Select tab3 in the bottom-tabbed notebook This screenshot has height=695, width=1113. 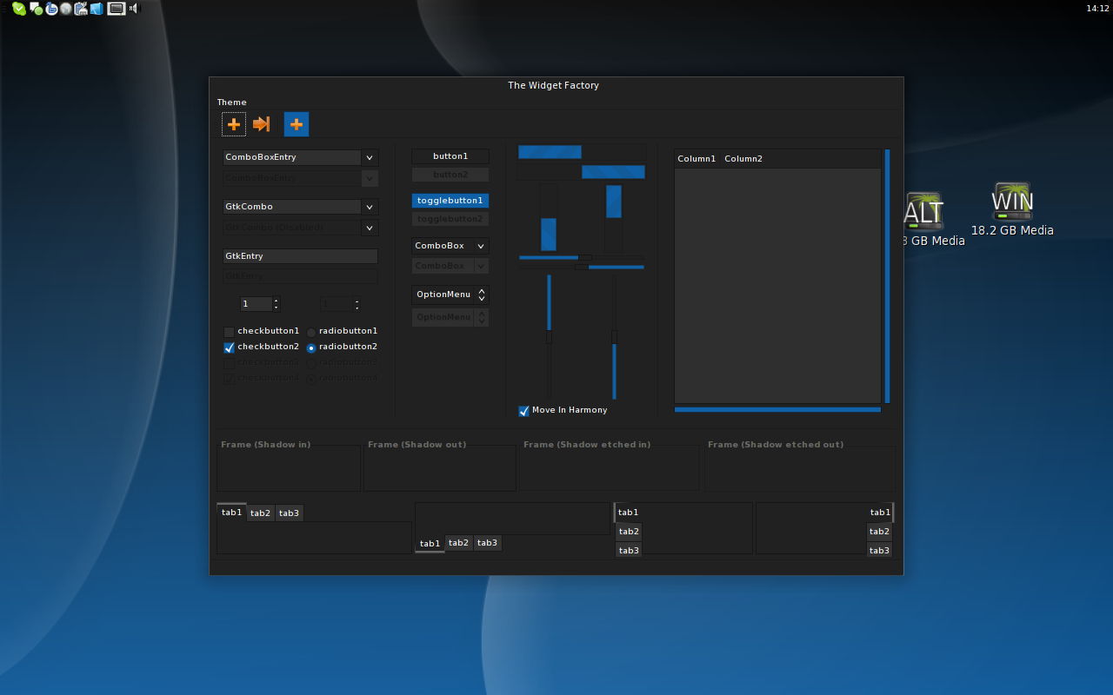pyautogui.click(x=487, y=543)
